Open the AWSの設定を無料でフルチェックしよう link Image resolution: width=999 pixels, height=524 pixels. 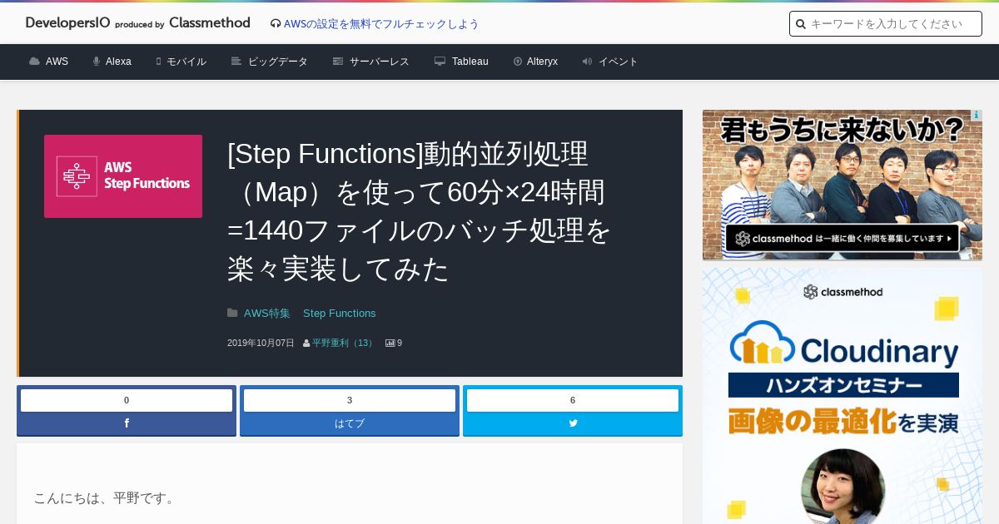click(x=381, y=24)
